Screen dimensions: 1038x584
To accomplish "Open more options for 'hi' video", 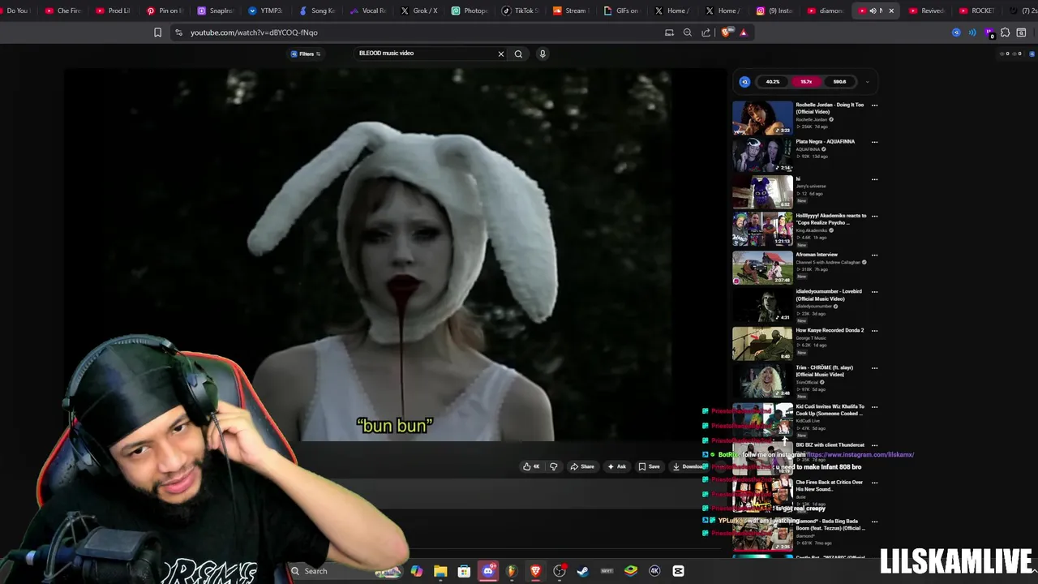I will [x=874, y=179].
